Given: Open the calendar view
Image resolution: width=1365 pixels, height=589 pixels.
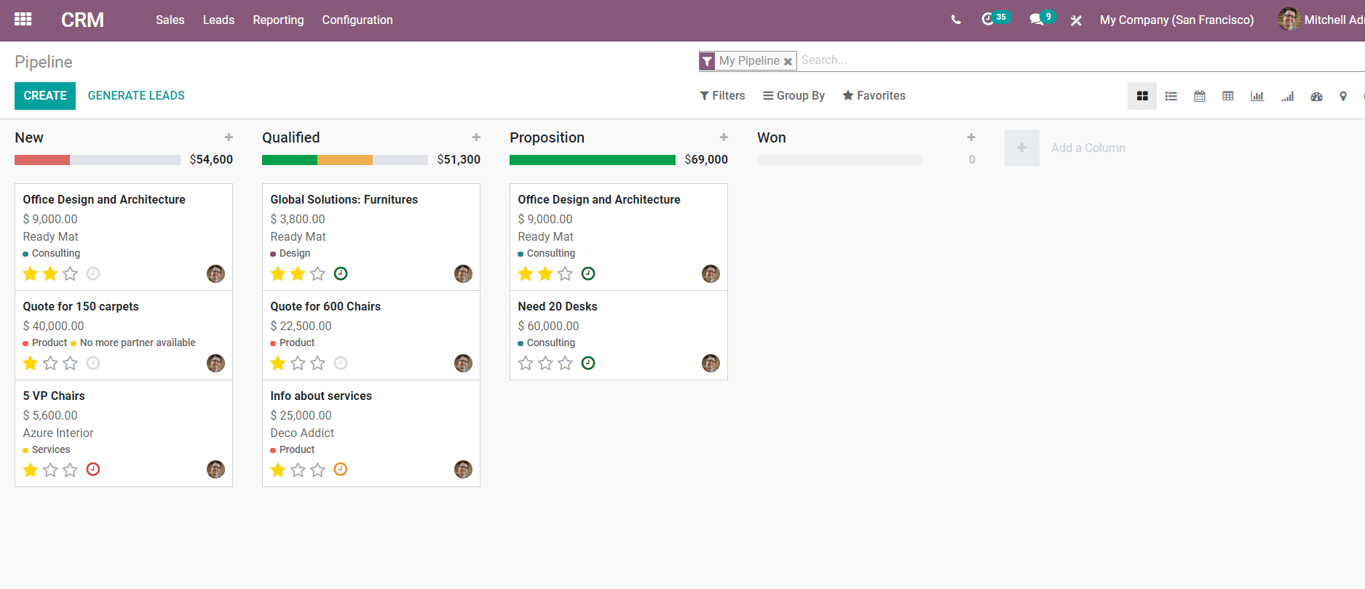Looking at the screenshot, I should point(1200,96).
